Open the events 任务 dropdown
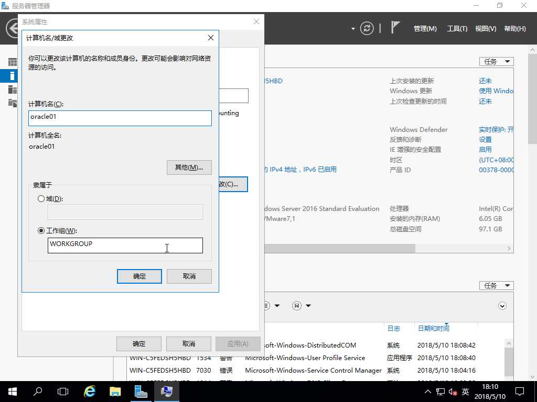 (x=496, y=285)
